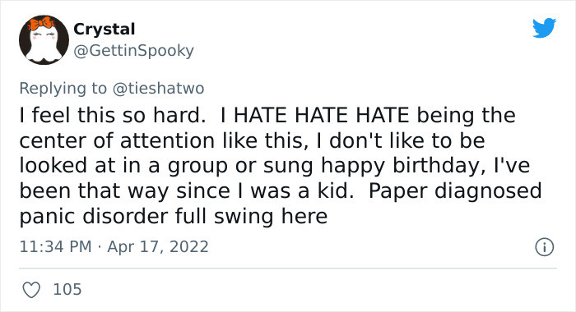The height and width of the screenshot is (312, 576).
Task: Click the sentence 'I feel this so hard.'
Action: pos(113,115)
